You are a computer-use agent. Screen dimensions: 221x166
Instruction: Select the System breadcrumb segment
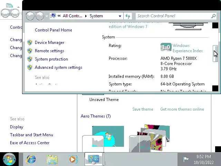[96, 16]
